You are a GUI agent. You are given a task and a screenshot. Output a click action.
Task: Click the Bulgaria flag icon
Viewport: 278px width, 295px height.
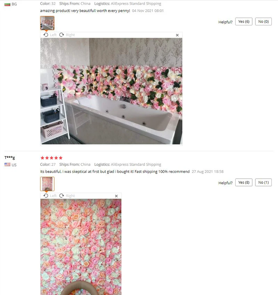(x=7, y=4)
